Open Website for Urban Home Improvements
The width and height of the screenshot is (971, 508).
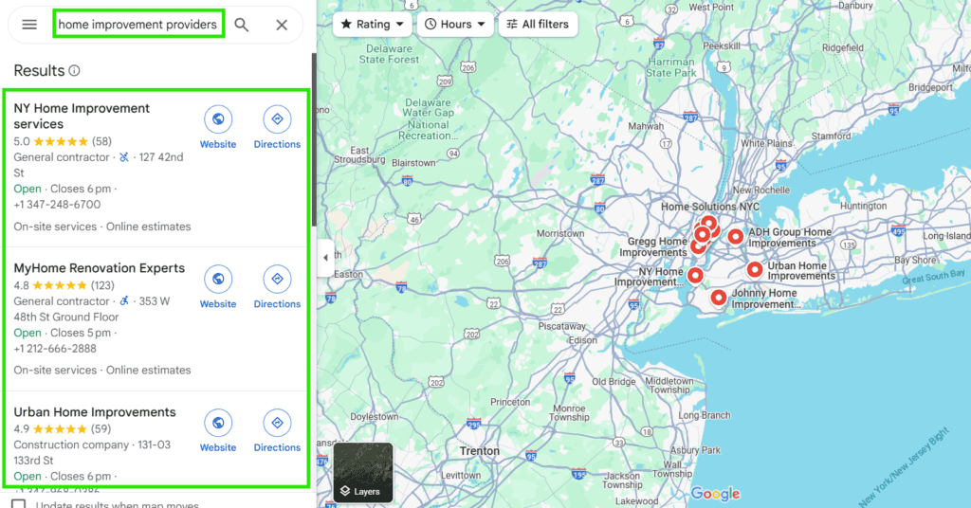click(x=218, y=430)
